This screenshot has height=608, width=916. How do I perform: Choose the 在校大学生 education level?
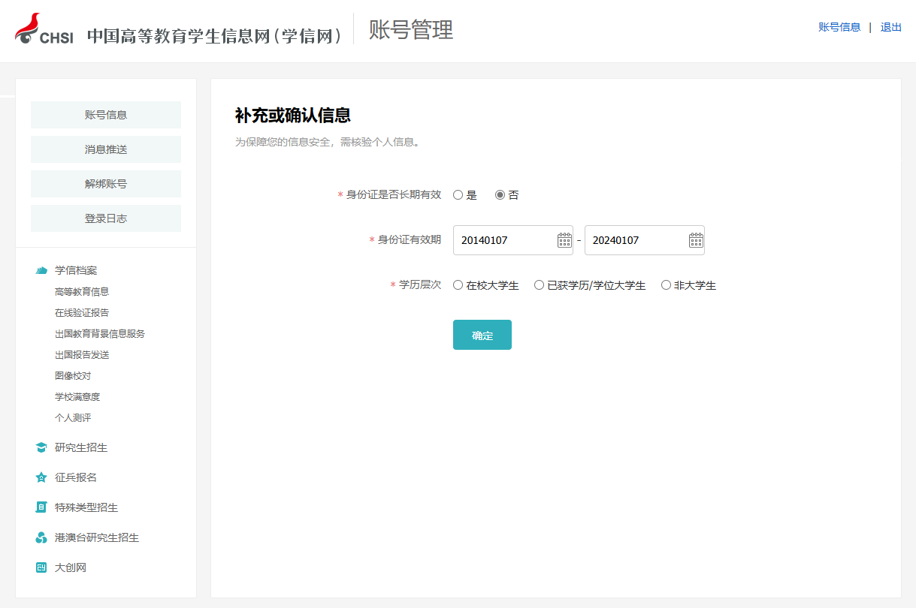[458, 285]
